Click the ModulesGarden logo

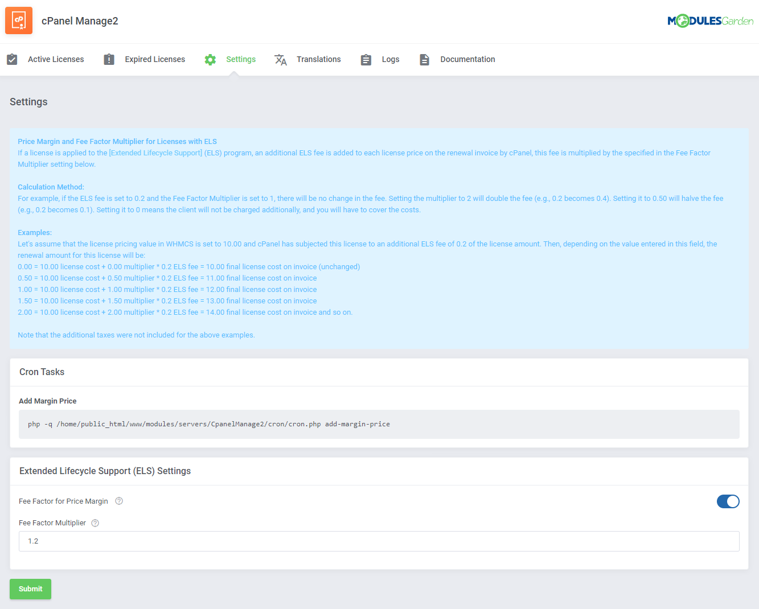(710, 19)
